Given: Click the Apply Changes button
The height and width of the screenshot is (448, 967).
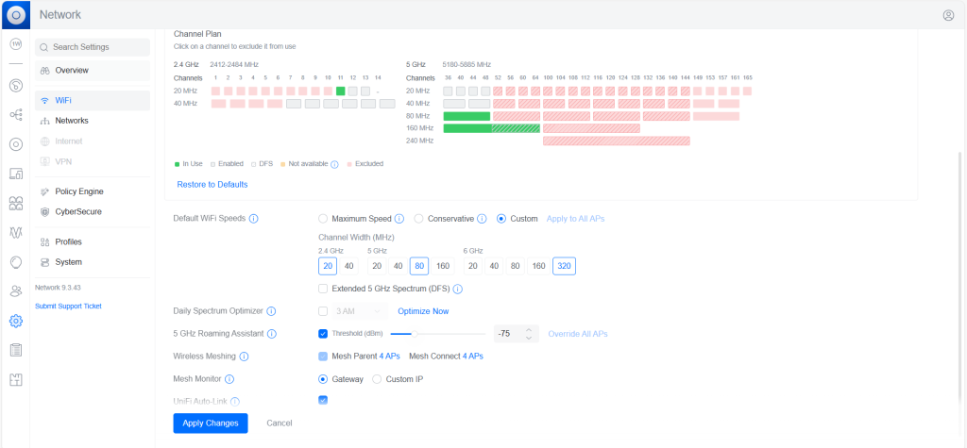Looking at the screenshot, I should [x=211, y=423].
